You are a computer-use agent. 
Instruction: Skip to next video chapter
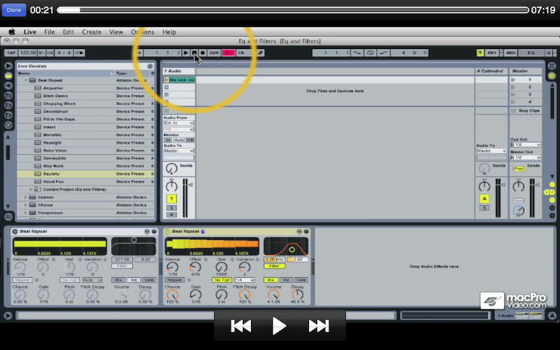pos(318,325)
